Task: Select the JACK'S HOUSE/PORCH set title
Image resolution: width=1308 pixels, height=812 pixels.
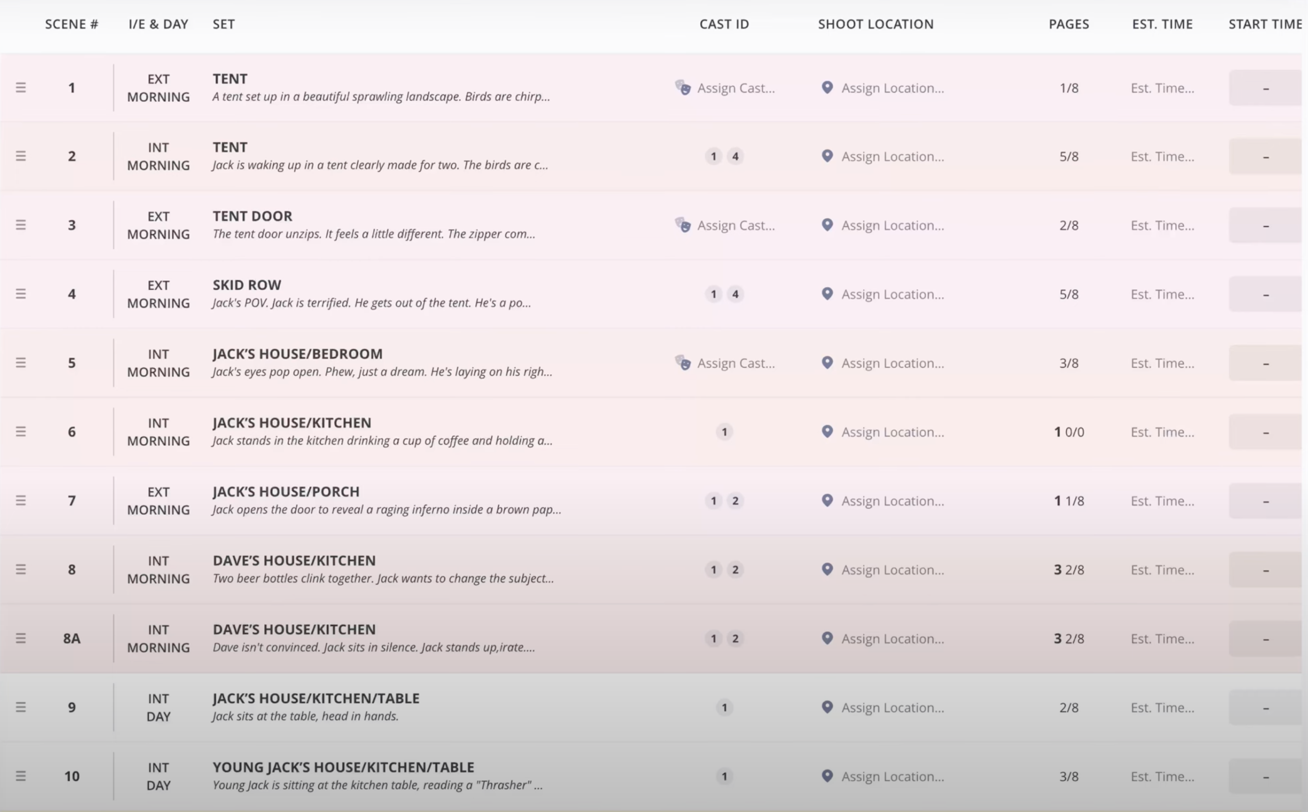Action: point(286,491)
